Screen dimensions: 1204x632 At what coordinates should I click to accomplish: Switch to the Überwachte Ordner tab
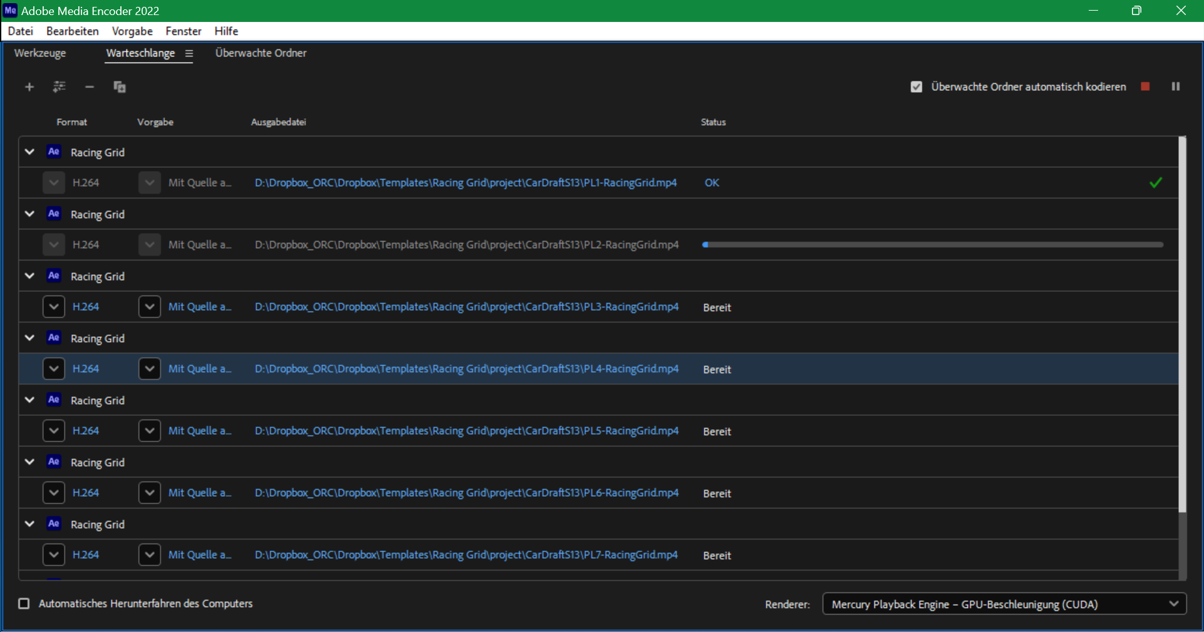(261, 53)
